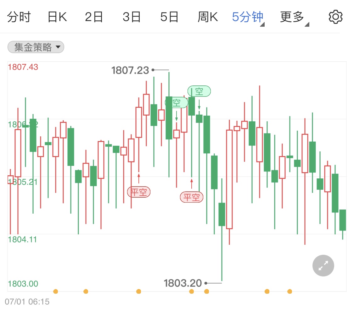Switch to the 周K tab

click(208, 17)
